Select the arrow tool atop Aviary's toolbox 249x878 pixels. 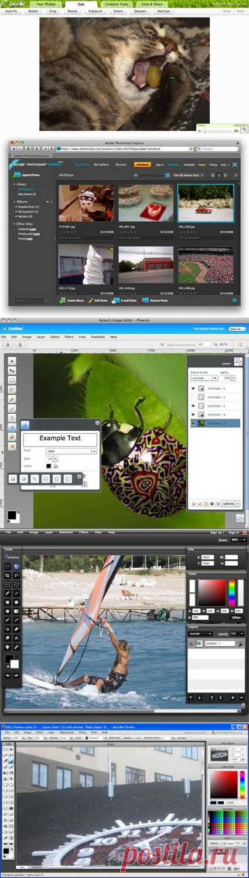[x=12, y=362]
